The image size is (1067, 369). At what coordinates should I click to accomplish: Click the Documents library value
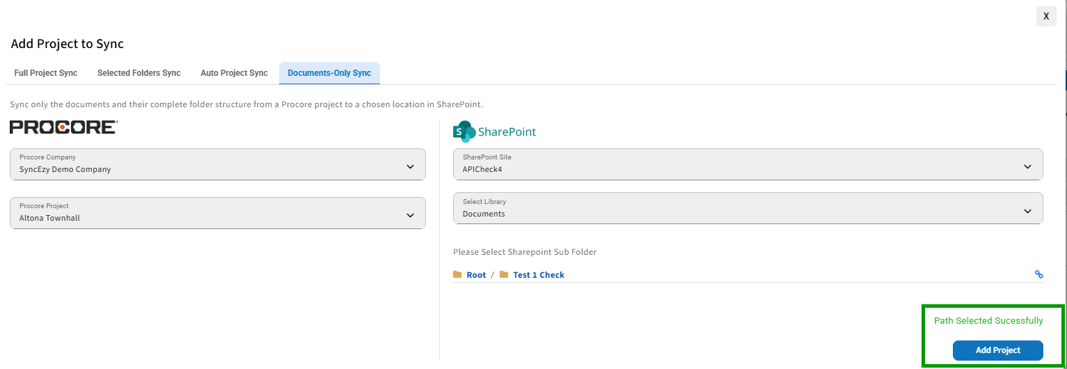(x=484, y=214)
